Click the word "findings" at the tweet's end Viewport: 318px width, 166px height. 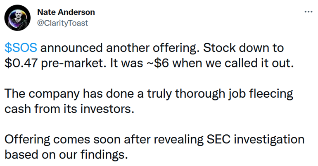(104, 155)
